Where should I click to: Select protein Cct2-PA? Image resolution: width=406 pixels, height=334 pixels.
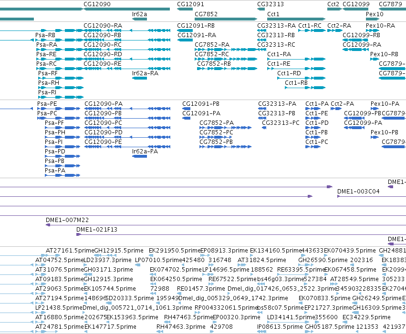tap(342, 104)
